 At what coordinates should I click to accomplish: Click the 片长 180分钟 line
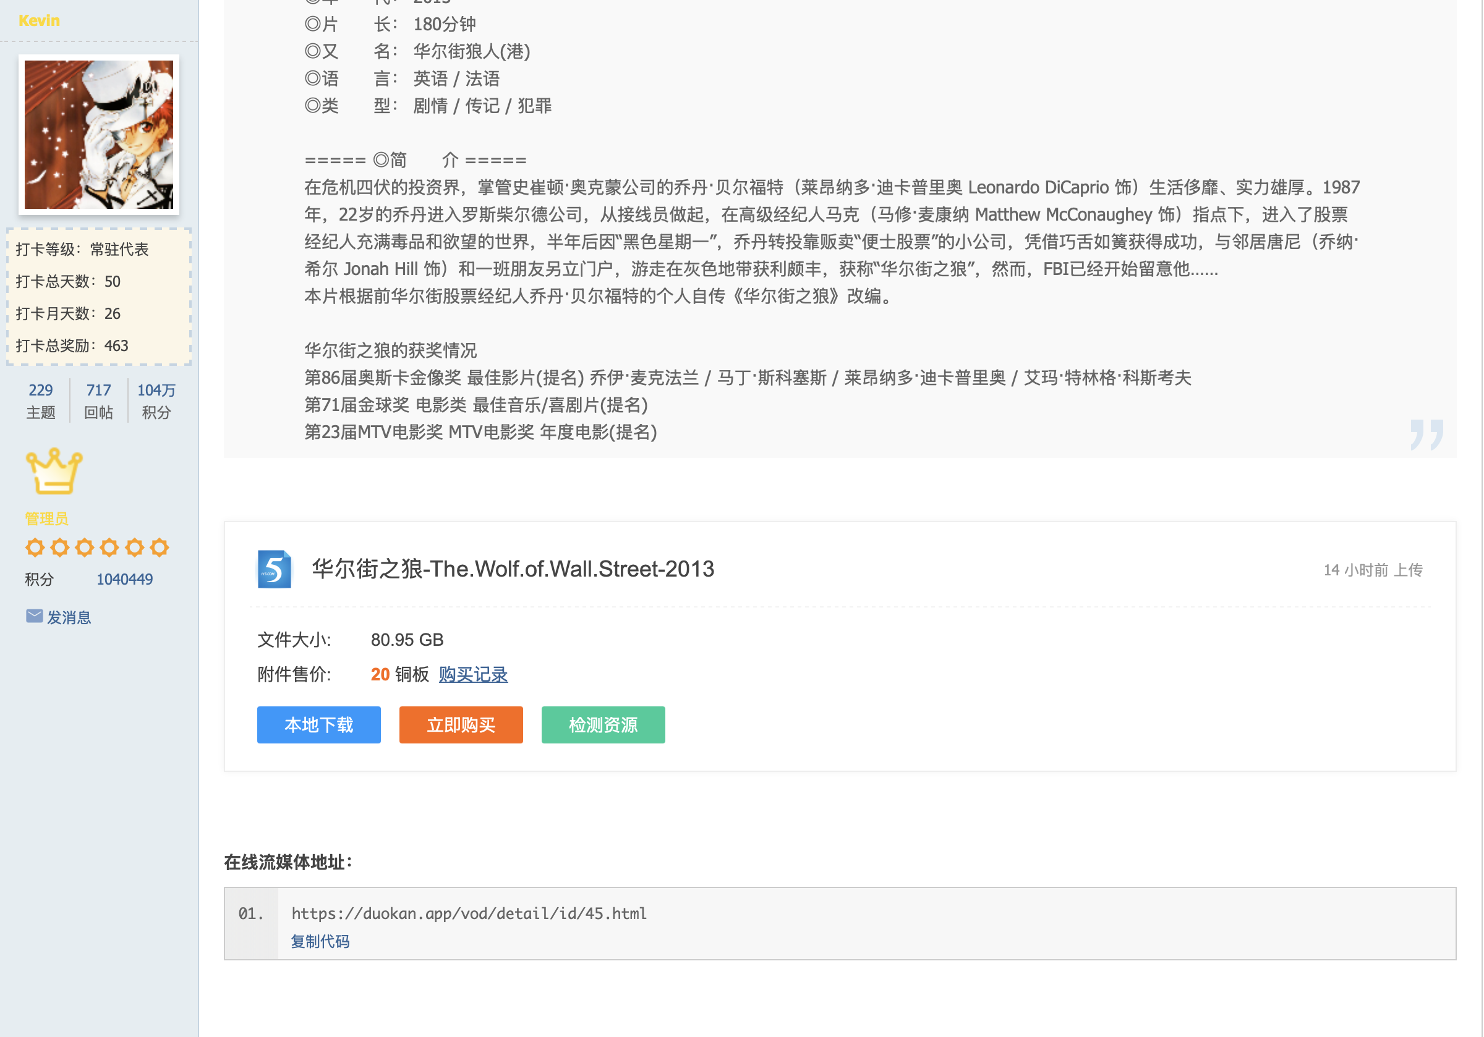click(390, 25)
